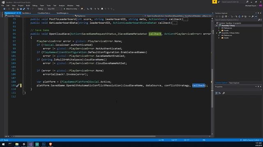Open the Build menu

click(x=28, y=5)
